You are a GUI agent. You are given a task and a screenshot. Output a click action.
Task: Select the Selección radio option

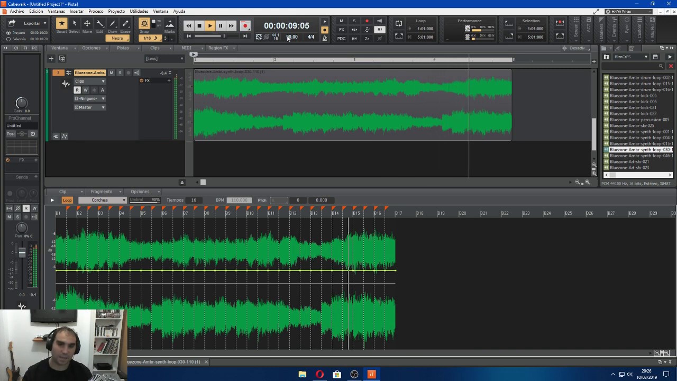coord(8,39)
